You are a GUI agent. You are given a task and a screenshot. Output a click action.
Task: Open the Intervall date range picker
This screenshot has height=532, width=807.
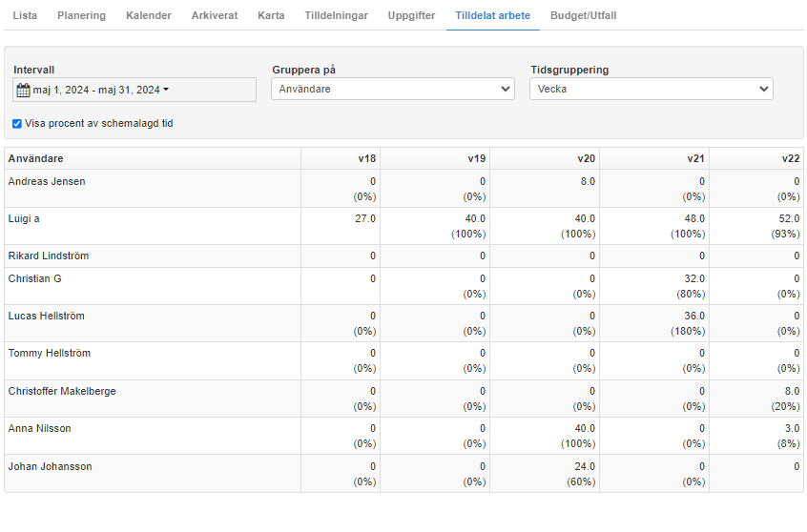coord(134,90)
